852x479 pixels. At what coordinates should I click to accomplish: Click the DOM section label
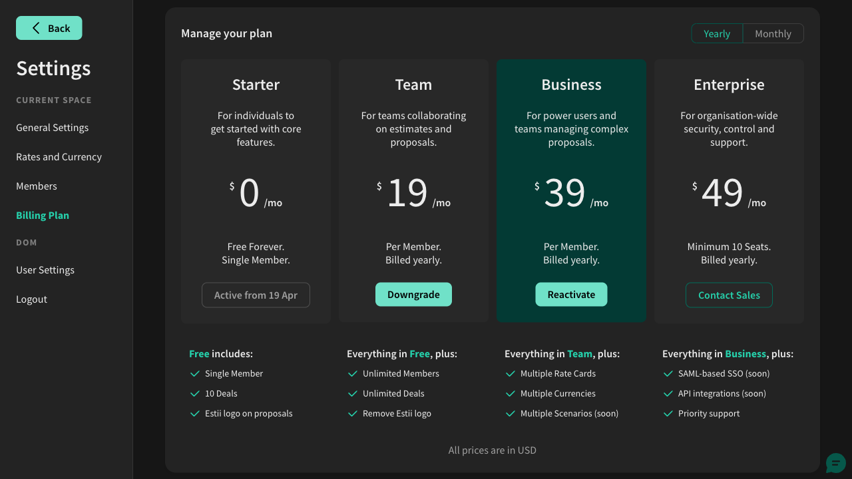coord(27,243)
